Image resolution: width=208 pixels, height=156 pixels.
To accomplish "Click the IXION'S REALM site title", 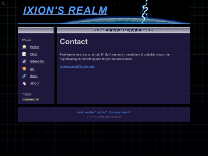I will (65, 10).
